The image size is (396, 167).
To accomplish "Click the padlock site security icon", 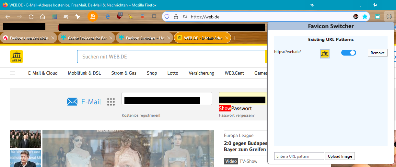I will tap(176, 16).
